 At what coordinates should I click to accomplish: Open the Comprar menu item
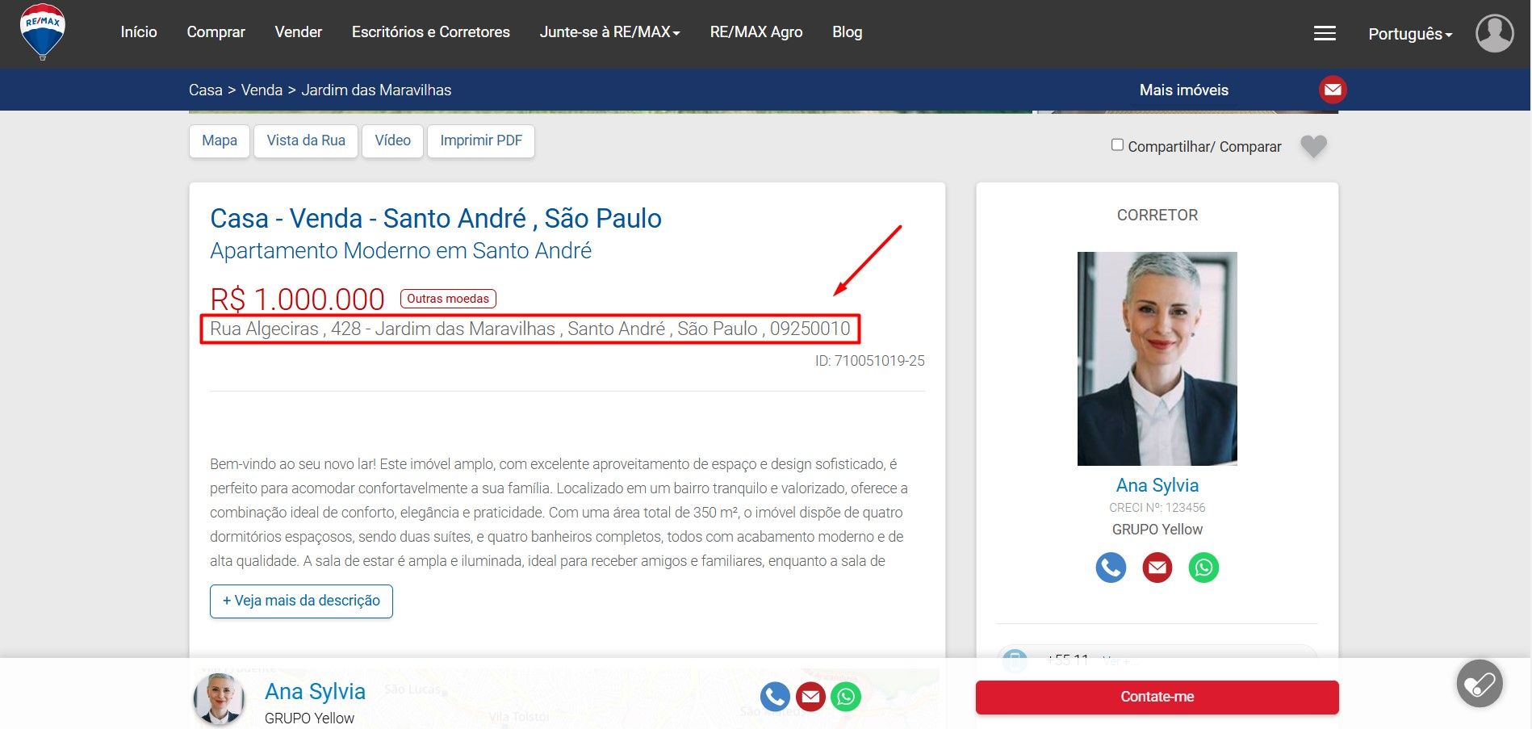pos(216,32)
